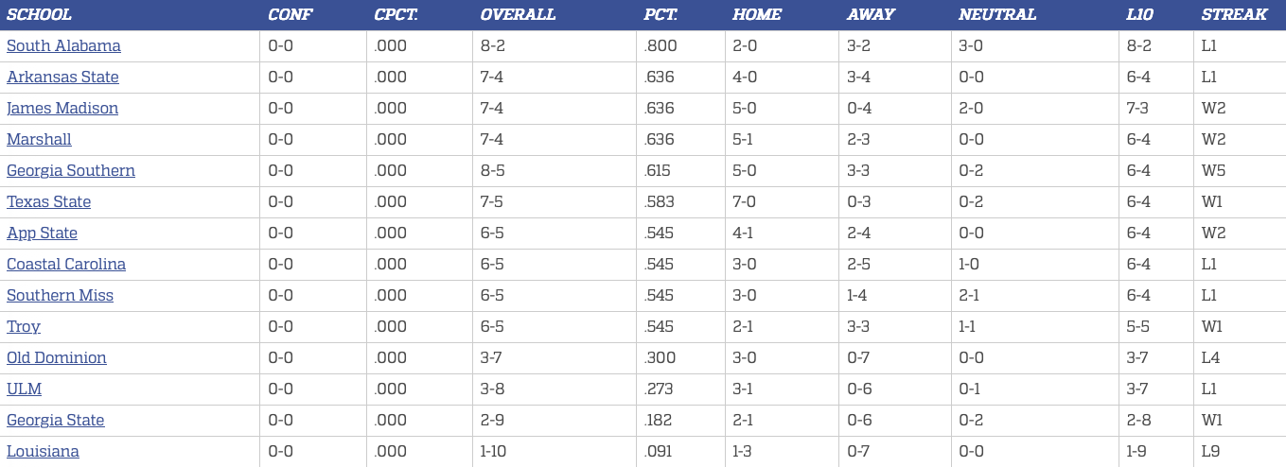
Task: Open the Texas State link
Action: (49, 202)
